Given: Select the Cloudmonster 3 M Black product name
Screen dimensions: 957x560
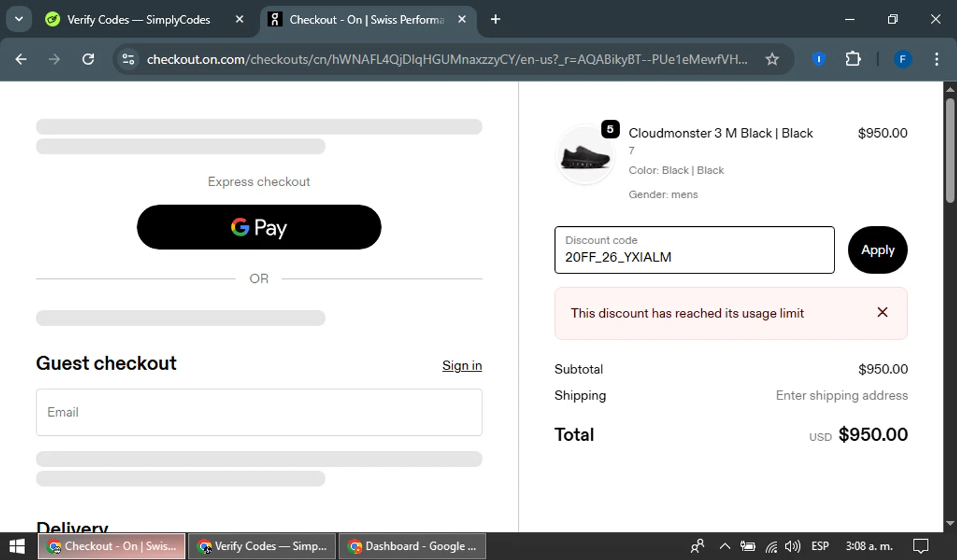Looking at the screenshot, I should tap(720, 133).
